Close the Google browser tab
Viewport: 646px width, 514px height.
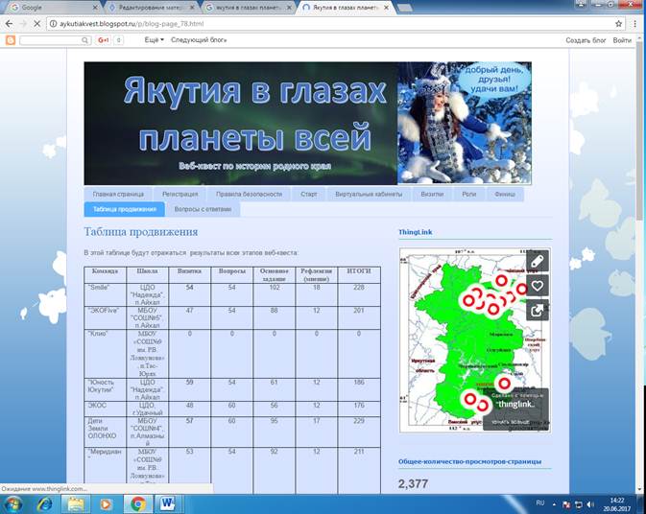pyautogui.click(x=95, y=8)
